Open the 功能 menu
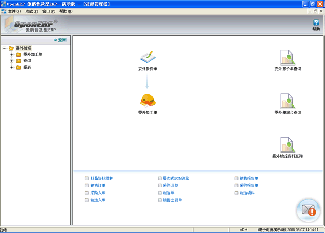Screen dimensions: 325x233 (x=32, y=11)
